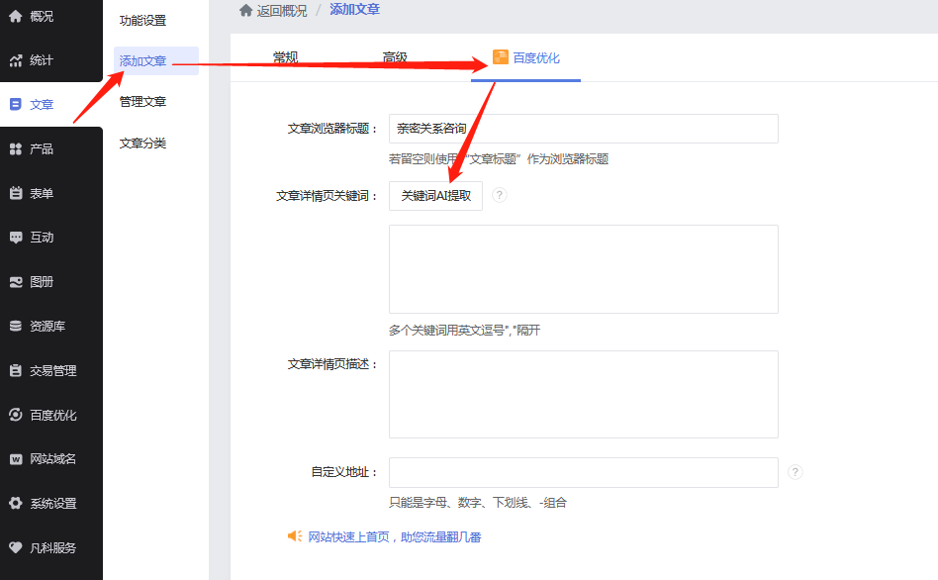Click the 自定义地址 input field
938x580 pixels.
click(x=583, y=472)
